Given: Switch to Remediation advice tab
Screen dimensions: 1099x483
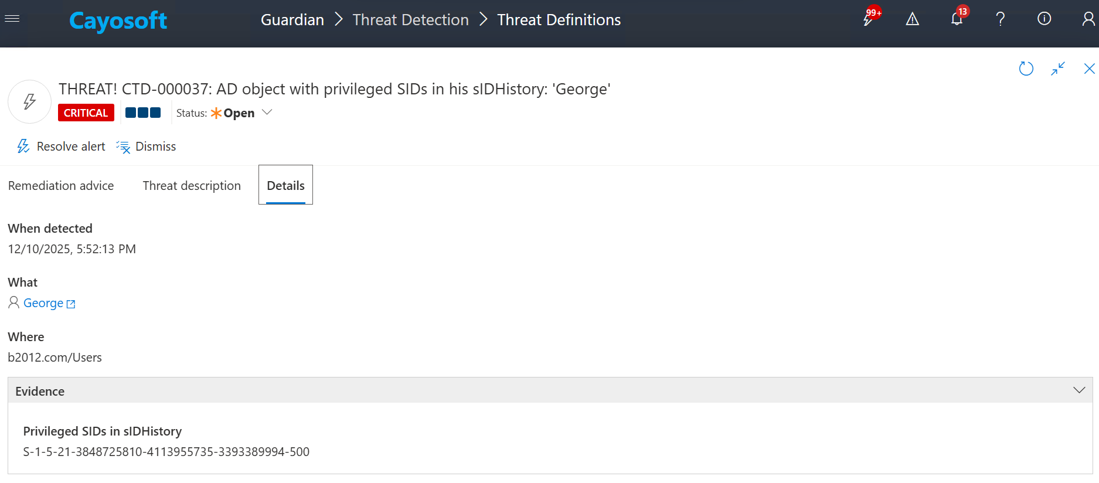Looking at the screenshot, I should [x=61, y=186].
